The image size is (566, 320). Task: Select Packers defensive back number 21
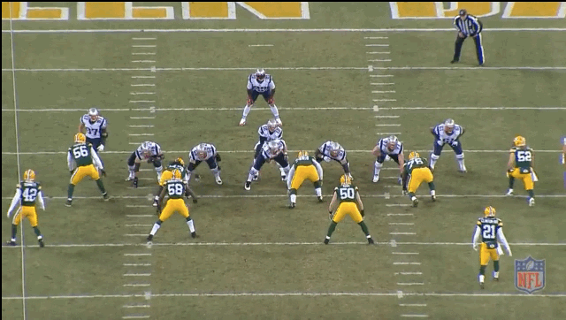491,247
